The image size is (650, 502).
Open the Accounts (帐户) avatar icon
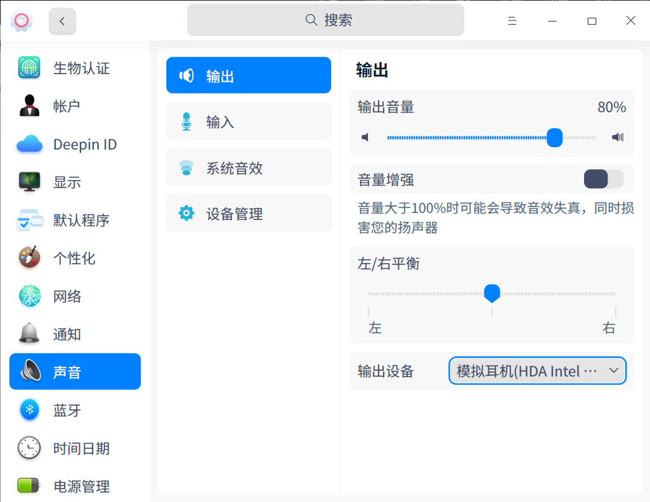(29, 106)
